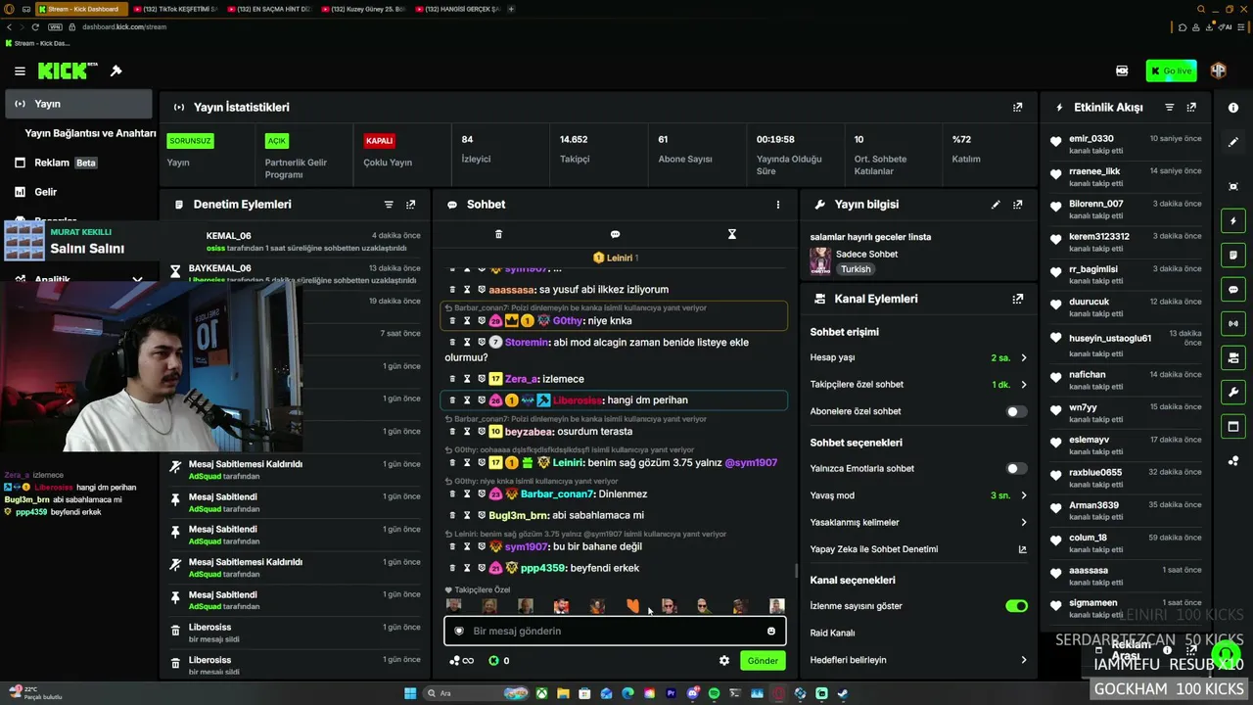Edit stream info with pencil icon
This screenshot has width=1253, height=705.
[x=996, y=205]
